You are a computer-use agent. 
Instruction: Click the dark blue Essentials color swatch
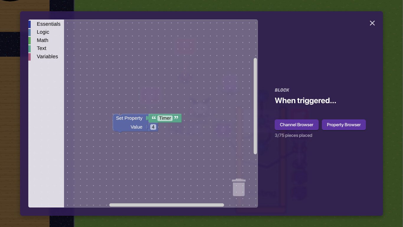point(30,24)
